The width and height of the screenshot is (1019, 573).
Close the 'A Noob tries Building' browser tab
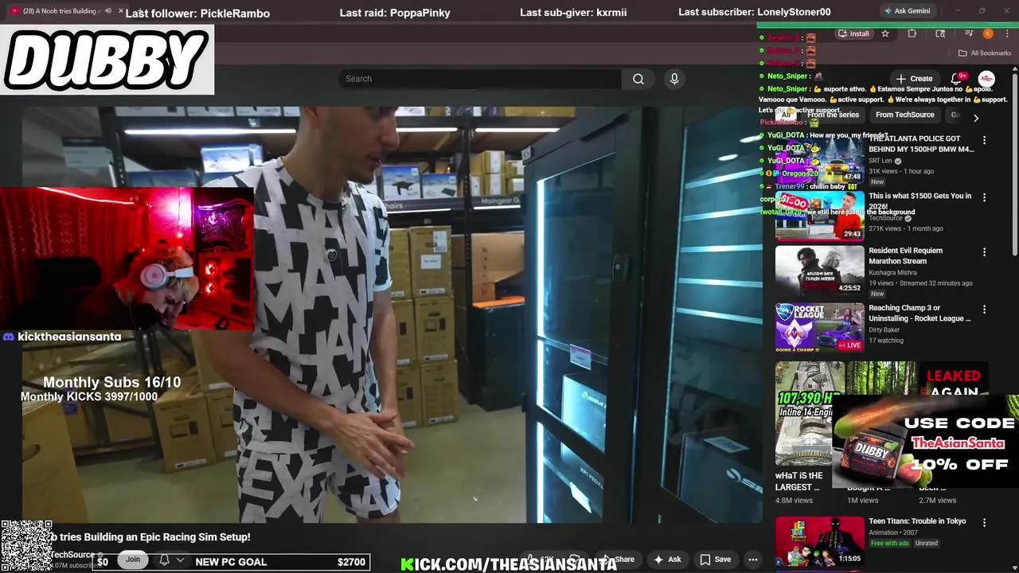pyautogui.click(x=121, y=11)
